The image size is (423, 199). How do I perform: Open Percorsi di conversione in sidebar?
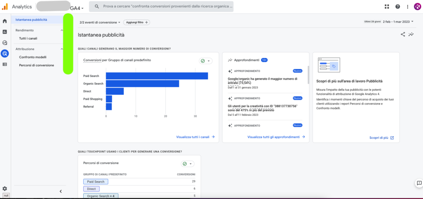(x=37, y=65)
